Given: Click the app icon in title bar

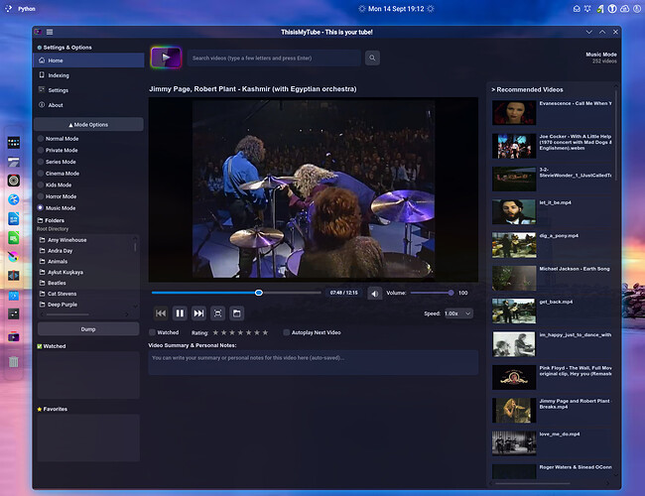Looking at the screenshot, I should [38, 32].
